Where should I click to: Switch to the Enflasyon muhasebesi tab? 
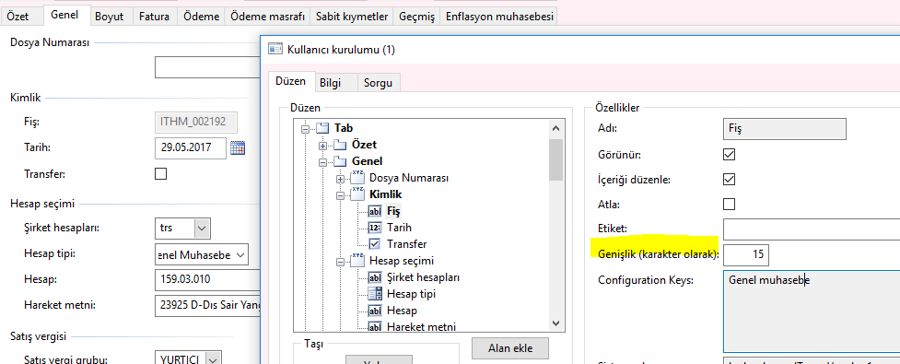point(499,16)
